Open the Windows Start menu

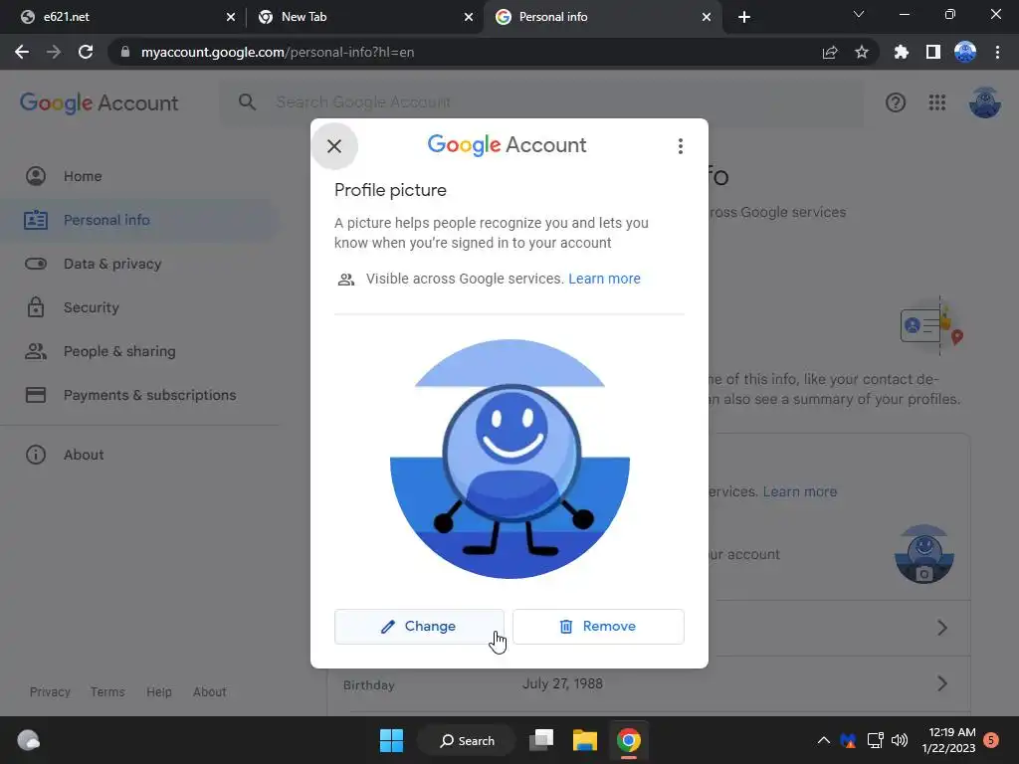tap(391, 740)
